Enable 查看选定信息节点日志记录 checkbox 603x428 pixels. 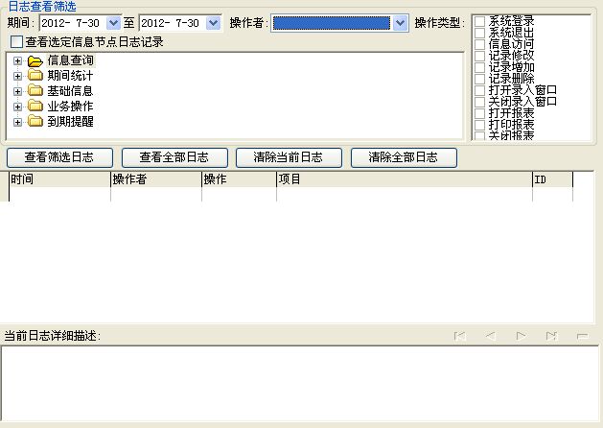tap(16, 41)
